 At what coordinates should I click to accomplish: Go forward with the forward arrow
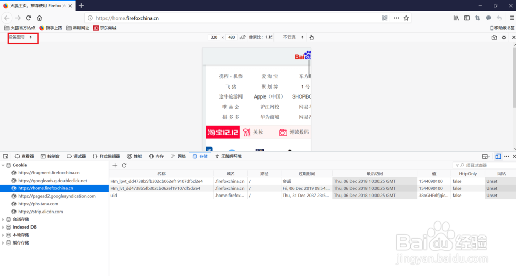coord(18,18)
